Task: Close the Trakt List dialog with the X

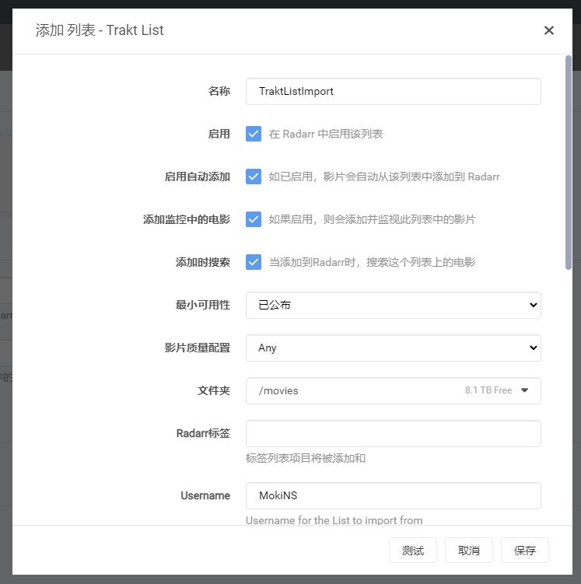Action: [x=548, y=30]
